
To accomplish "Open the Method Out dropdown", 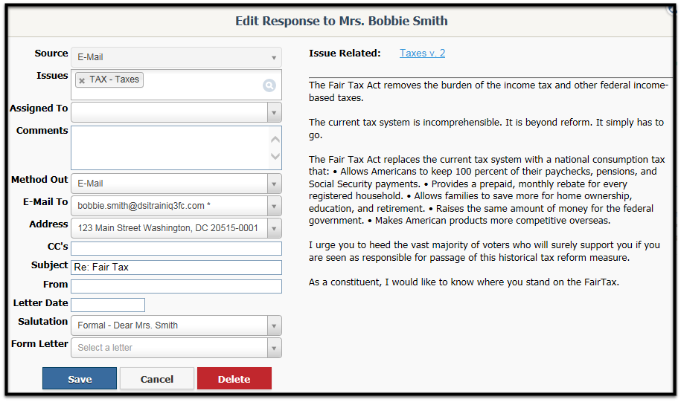I will tap(176, 184).
